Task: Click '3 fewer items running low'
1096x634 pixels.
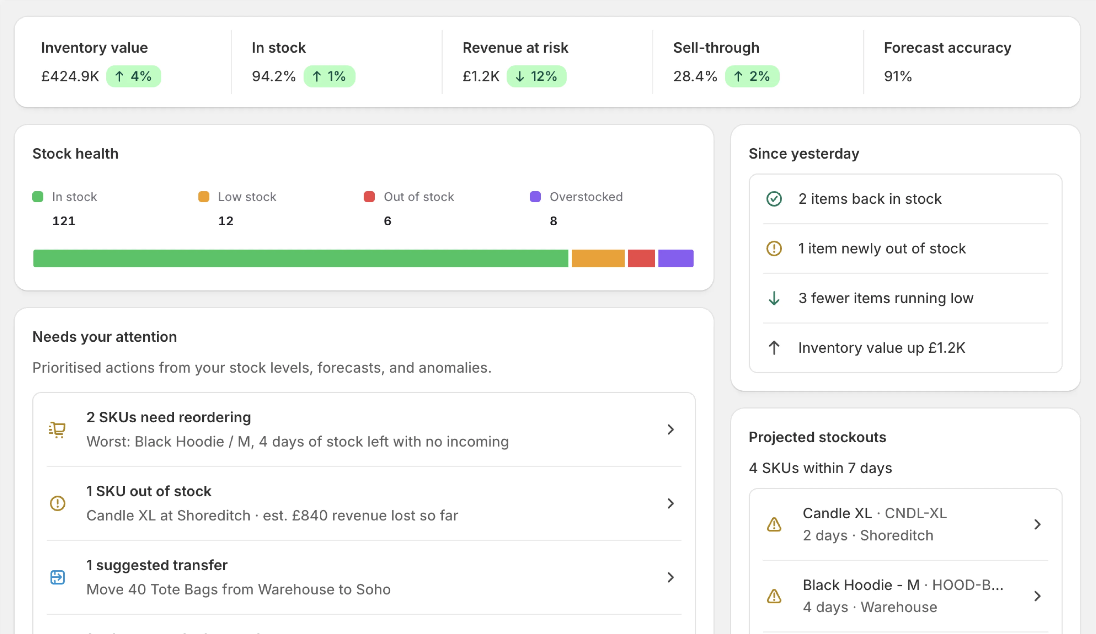Action: pos(886,298)
